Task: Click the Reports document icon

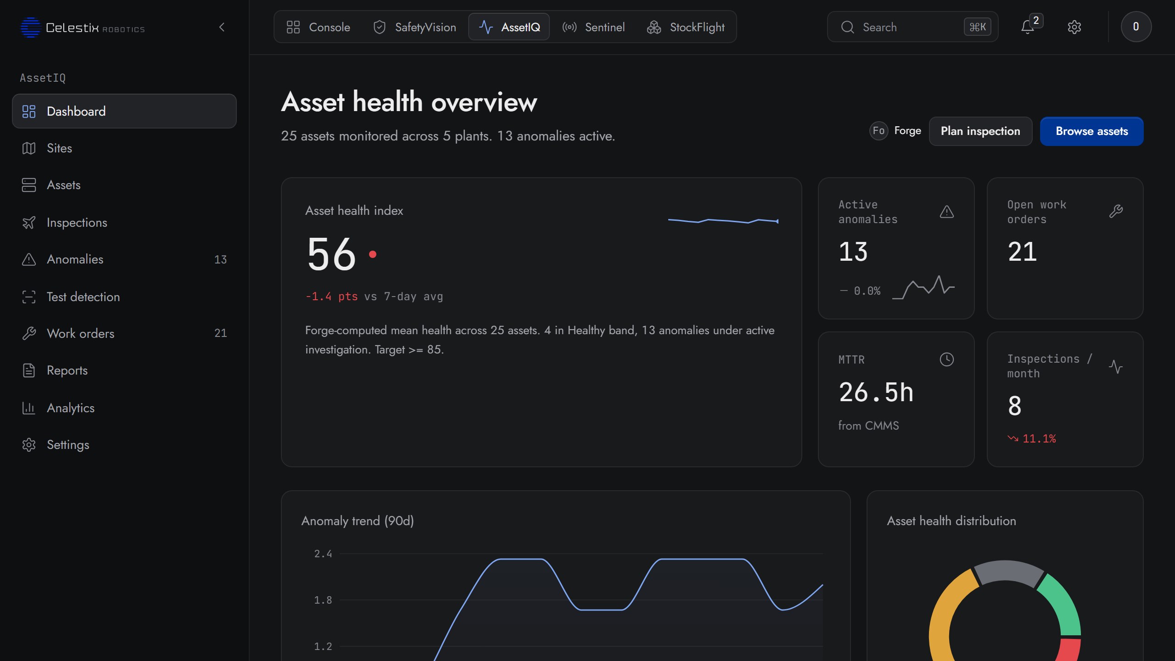Action: click(29, 370)
